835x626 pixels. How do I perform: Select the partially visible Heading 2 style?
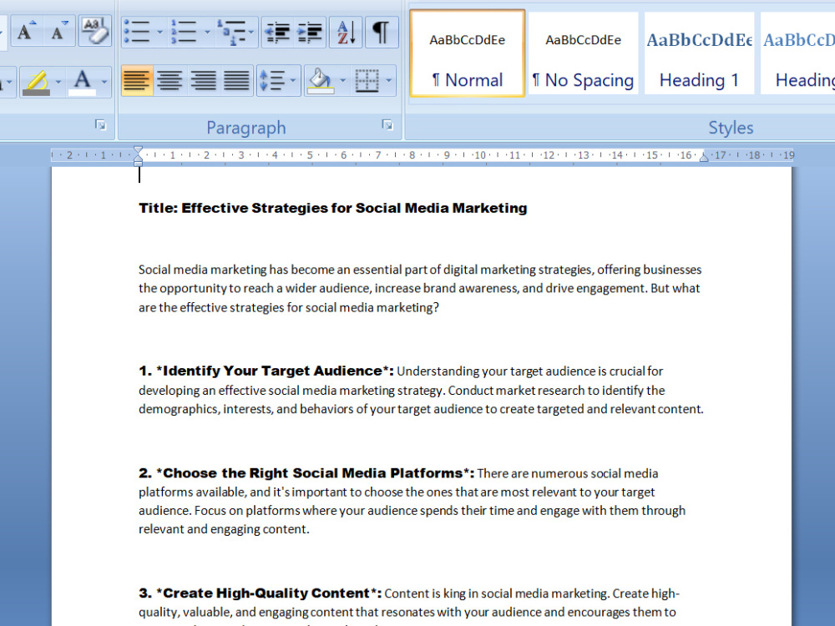(x=797, y=53)
